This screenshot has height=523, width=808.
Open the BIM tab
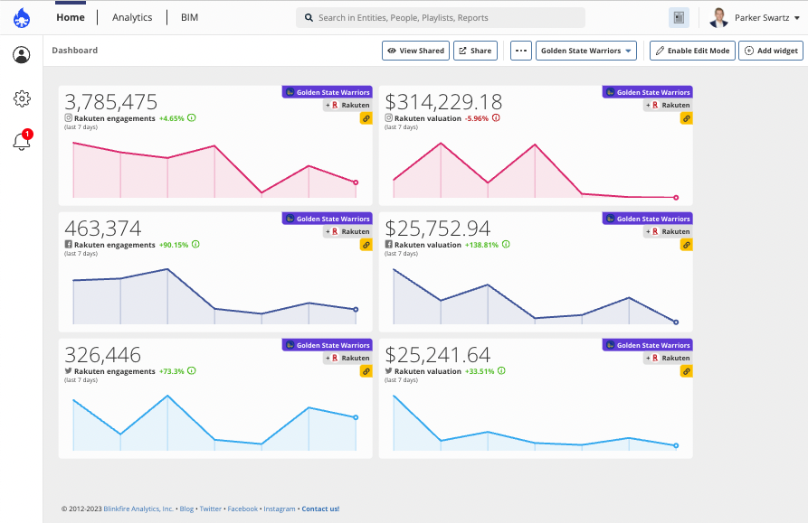(x=190, y=17)
